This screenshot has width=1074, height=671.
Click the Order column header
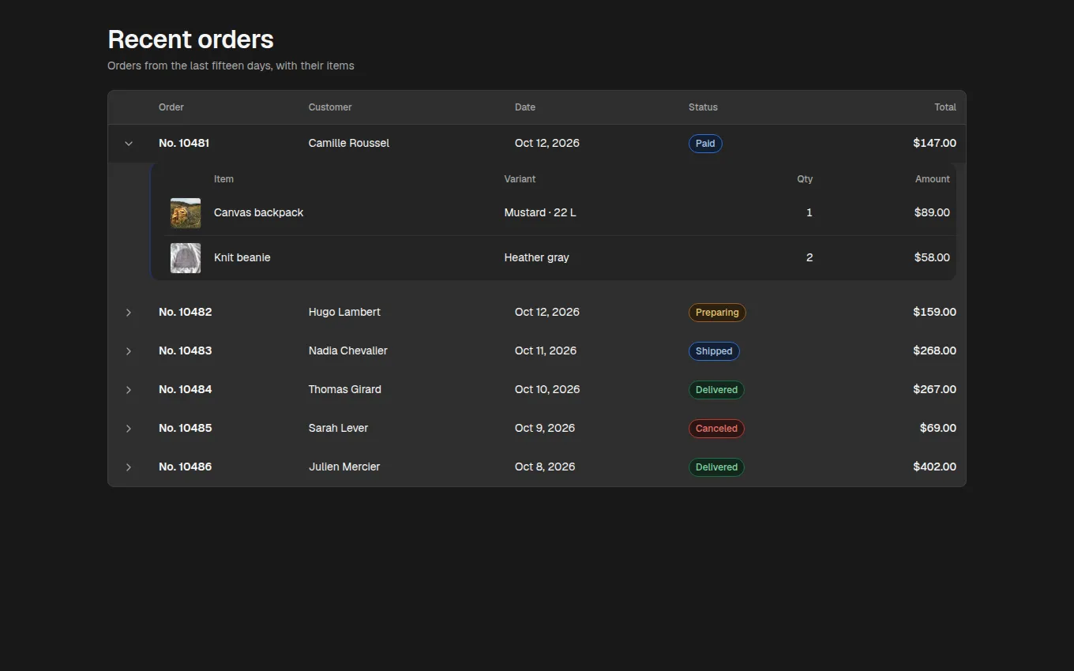pyautogui.click(x=171, y=107)
